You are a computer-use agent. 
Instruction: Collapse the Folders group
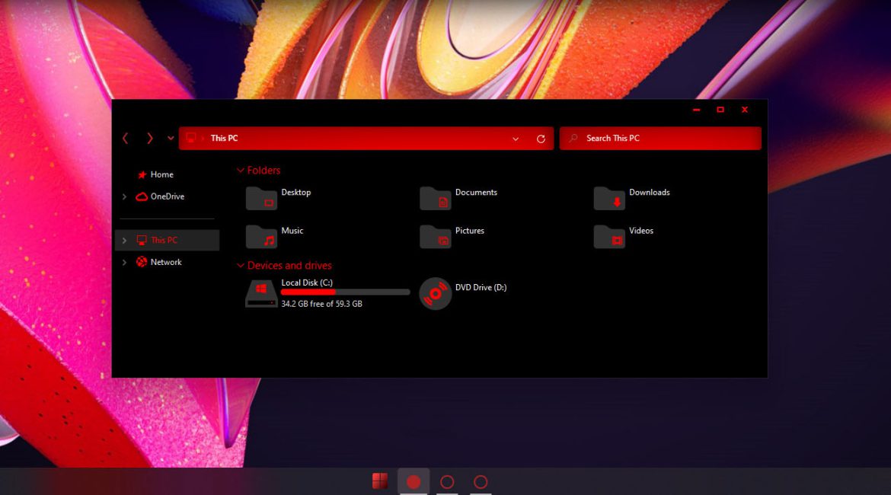(241, 171)
